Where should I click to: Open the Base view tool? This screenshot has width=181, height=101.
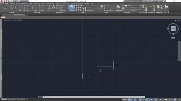(x=166, y=7)
